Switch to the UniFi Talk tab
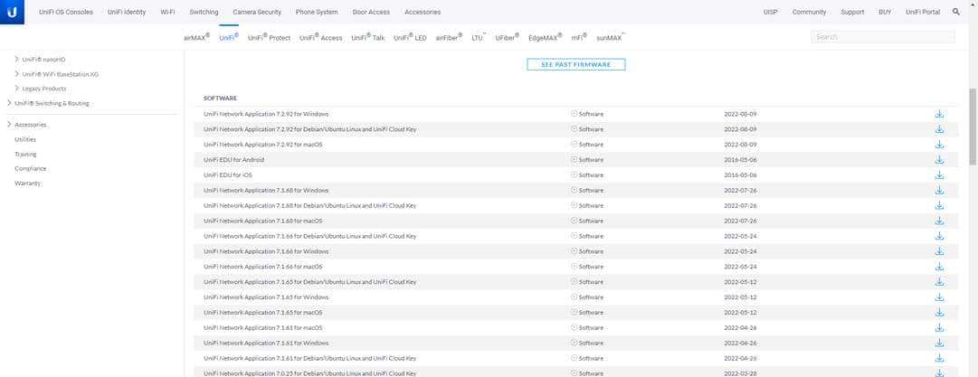Screen dimensions: 978x377 pyautogui.click(x=368, y=37)
